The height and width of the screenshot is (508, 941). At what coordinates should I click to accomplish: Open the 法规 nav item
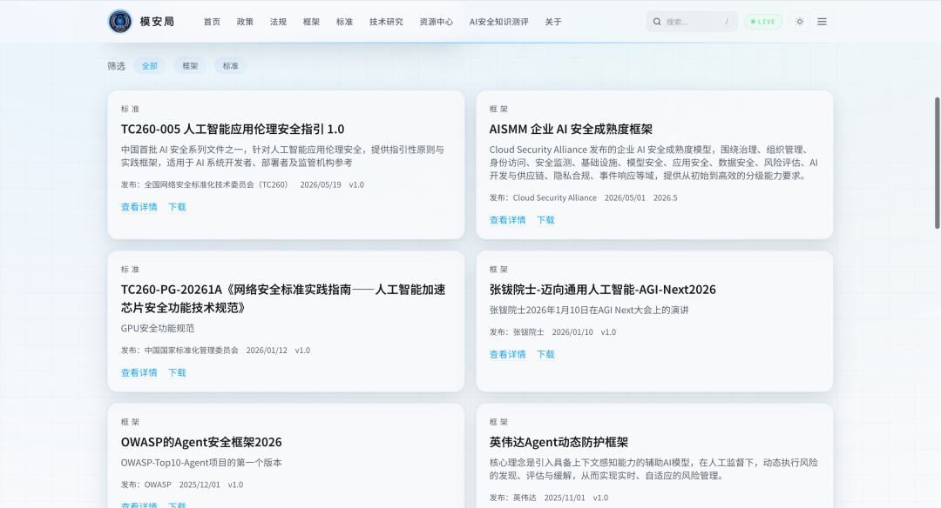(279, 22)
